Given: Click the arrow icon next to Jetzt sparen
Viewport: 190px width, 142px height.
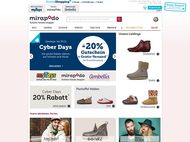Looking at the screenshot, I should pyautogui.click(x=69, y=106).
